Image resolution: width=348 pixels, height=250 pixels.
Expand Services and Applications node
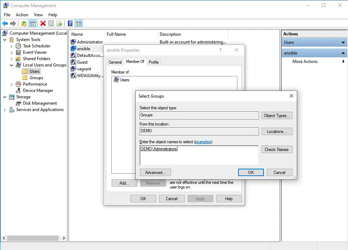[x=5, y=110]
